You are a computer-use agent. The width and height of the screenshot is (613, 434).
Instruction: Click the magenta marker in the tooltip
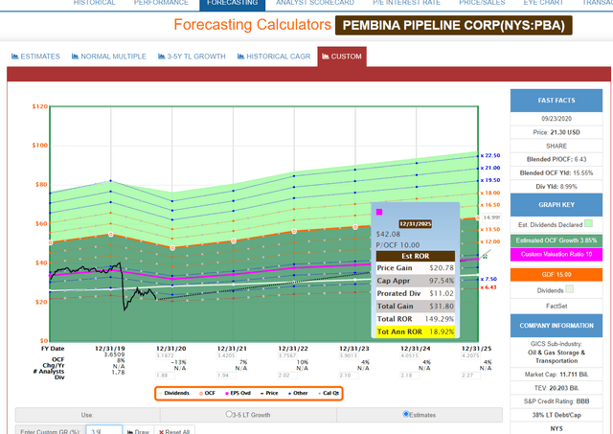(x=379, y=212)
